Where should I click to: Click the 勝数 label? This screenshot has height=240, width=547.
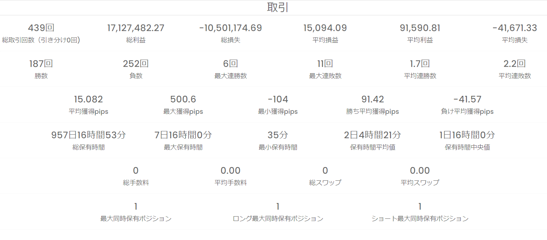(x=41, y=76)
